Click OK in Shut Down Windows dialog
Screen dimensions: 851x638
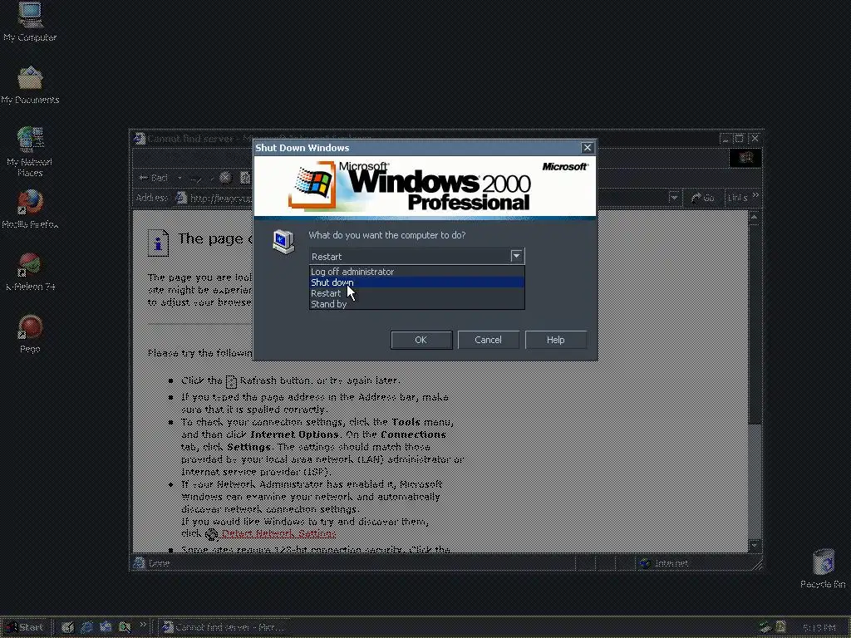[x=421, y=340]
